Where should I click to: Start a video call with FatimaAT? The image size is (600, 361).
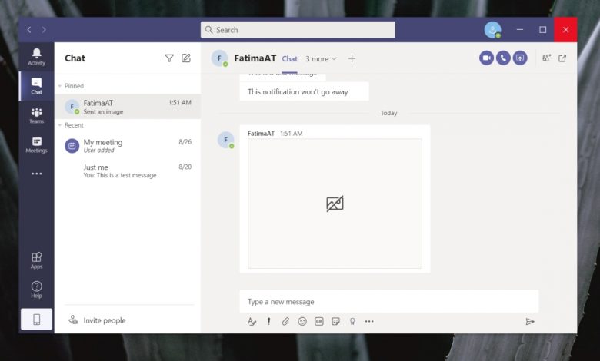[x=486, y=58]
